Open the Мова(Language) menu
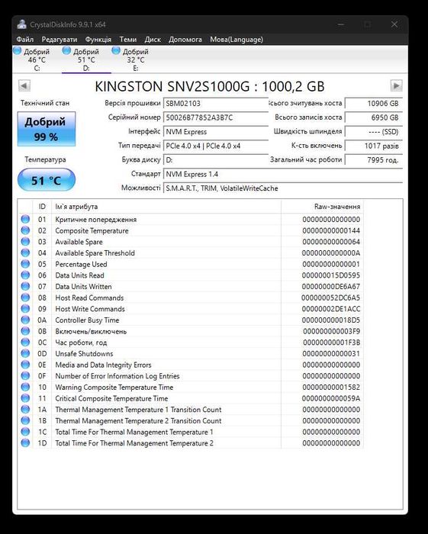The height and width of the screenshot is (534, 428). [x=237, y=40]
